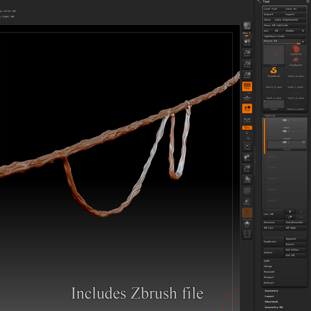
Task: Click Make PolyMesh3D
Action: pyautogui.click(x=290, y=20)
